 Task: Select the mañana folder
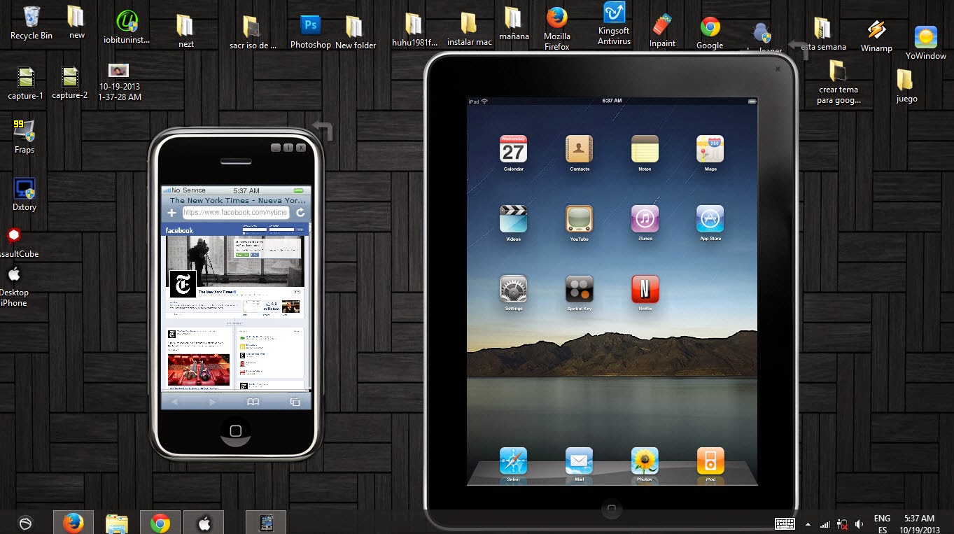coord(514,24)
